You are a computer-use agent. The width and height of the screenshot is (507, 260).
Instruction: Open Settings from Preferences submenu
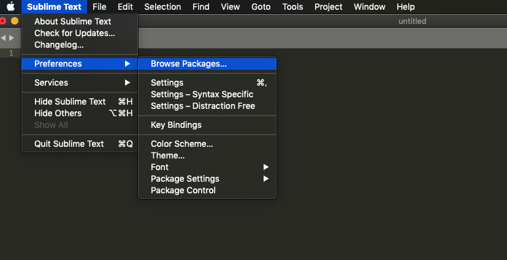point(167,83)
